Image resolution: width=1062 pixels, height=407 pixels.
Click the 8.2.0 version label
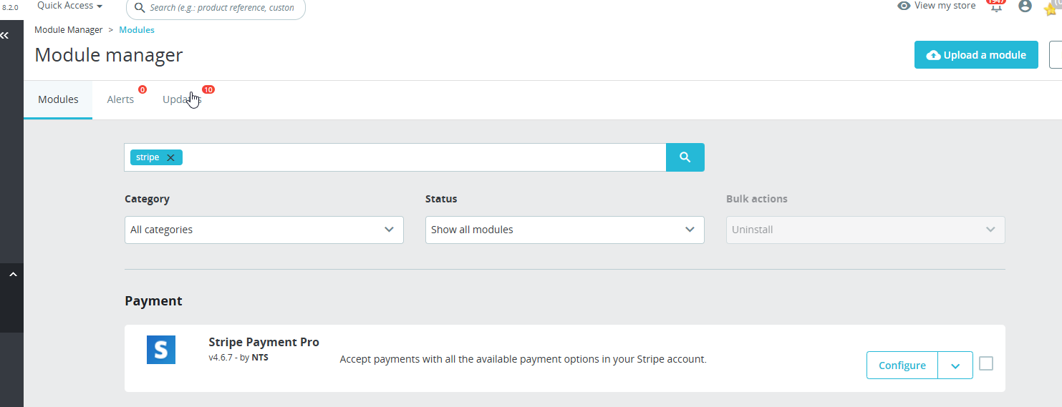pos(10,7)
